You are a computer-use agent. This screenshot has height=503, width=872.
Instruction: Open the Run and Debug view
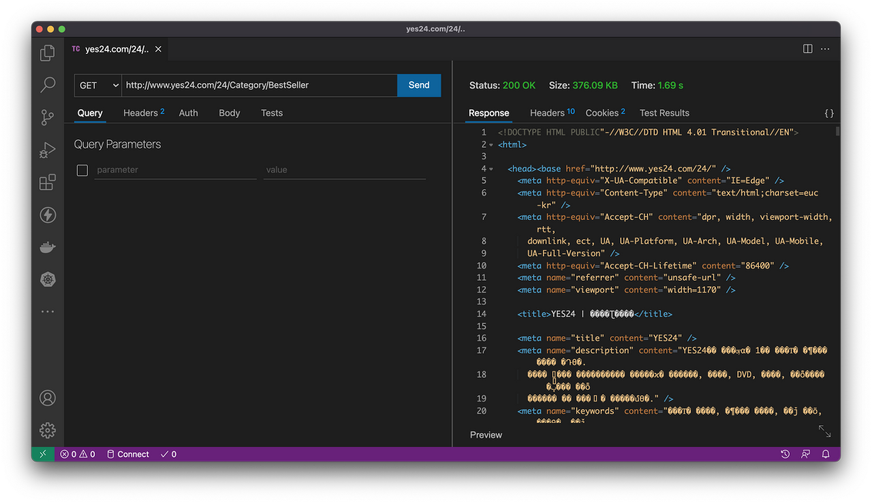48,150
